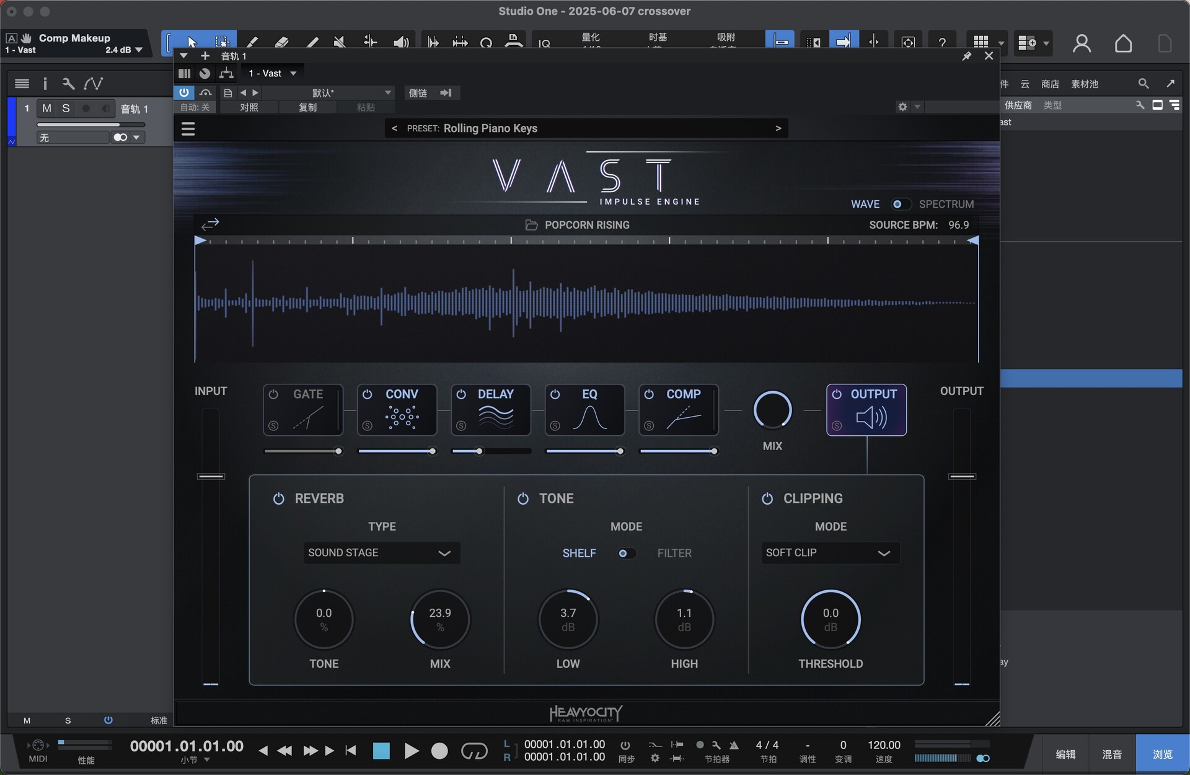The width and height of the screenshot is (1190, 775).
Task: Select the Range selection tool
Action: click(221, 42)
